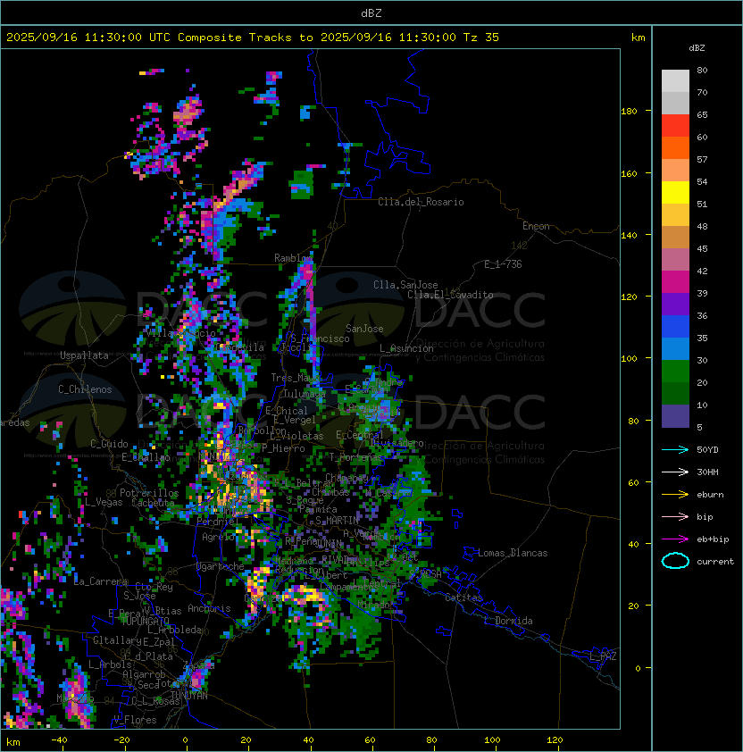Pick the gold 48-51 dBZ swatch
Image resolution: width=743 pixels, height=752 pixels.
[x=675, y=215]
